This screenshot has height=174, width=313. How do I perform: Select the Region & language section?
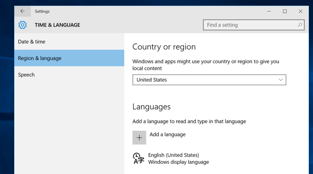tap(69, 58)
